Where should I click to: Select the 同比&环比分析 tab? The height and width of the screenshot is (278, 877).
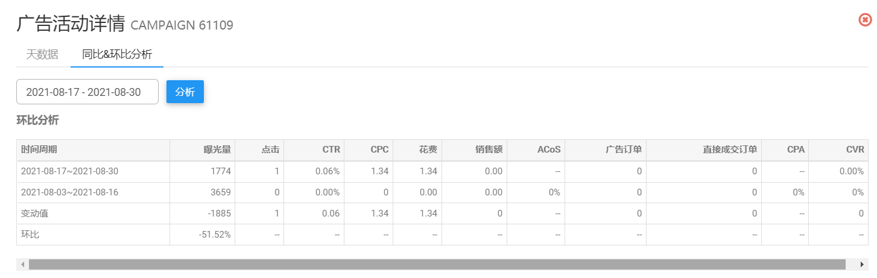point(117,54)
